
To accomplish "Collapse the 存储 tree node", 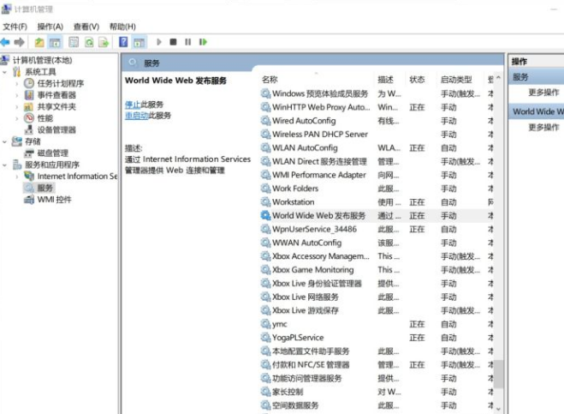I will (x=5, y=141).
